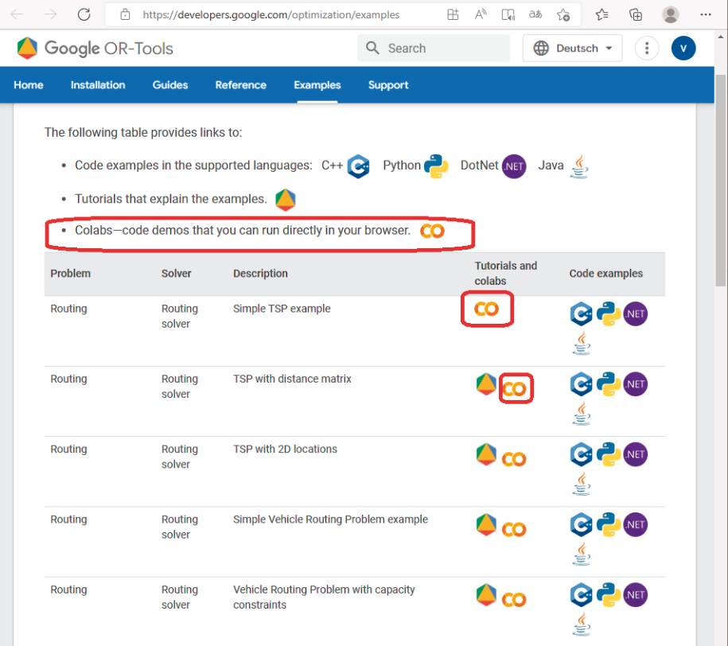Add page to favorites star icon
This screenshot has height=646, width=728.
(563, 15)
